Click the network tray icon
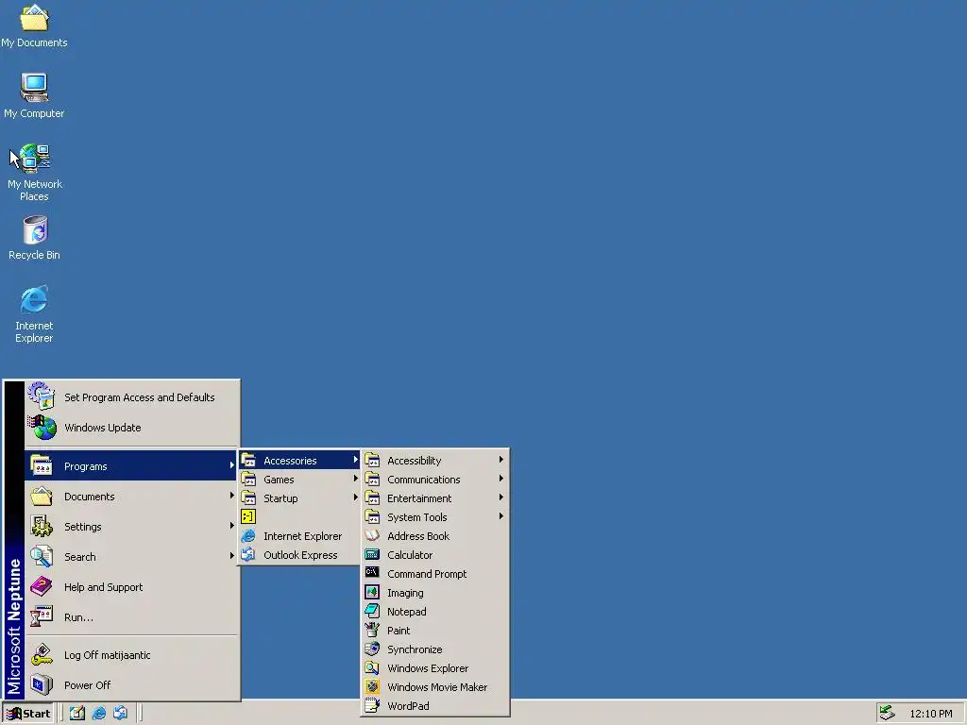 point(887,714)
